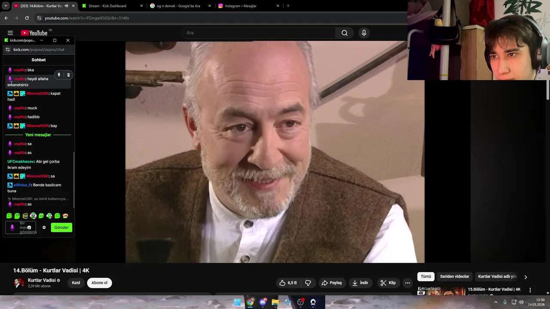
Task: Dislike the video with thumbs-down
Action: (308, 283)
